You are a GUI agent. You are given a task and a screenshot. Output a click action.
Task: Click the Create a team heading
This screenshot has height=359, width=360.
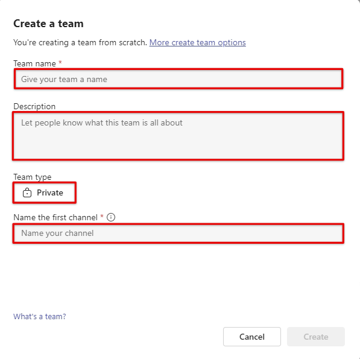[48, 24]
